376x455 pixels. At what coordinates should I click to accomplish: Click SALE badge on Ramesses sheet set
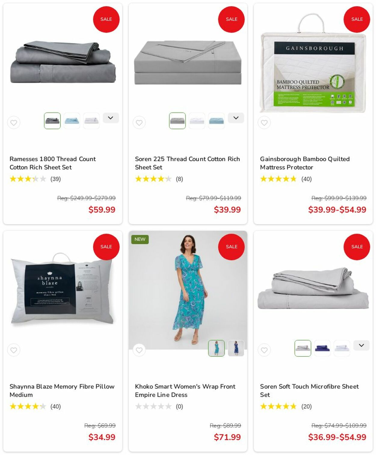[x=106, y=19]
